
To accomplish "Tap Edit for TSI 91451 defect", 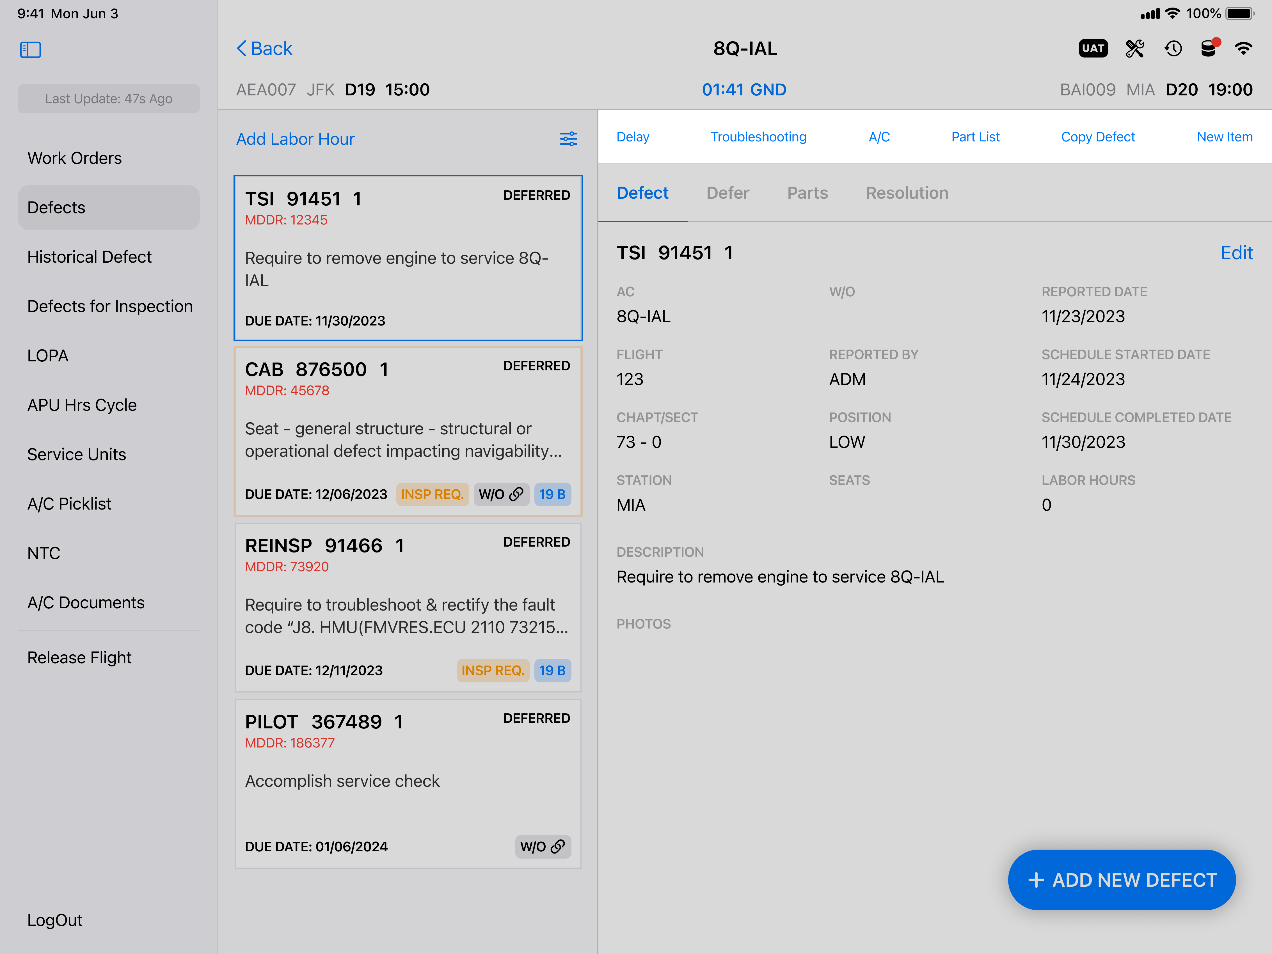I will [1236, 253].
